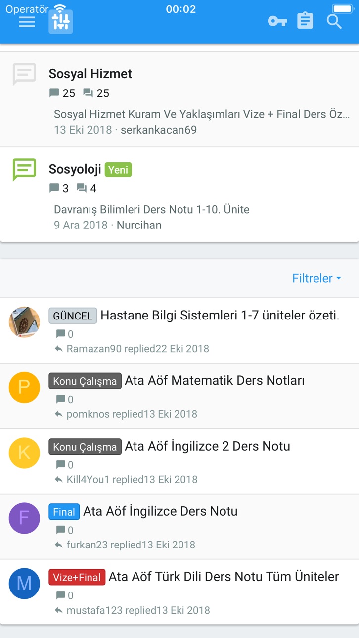Open Ata Aöf İngilizce 2 Ders Notu
Screen dimensions: 359x638
click(207, 446)
